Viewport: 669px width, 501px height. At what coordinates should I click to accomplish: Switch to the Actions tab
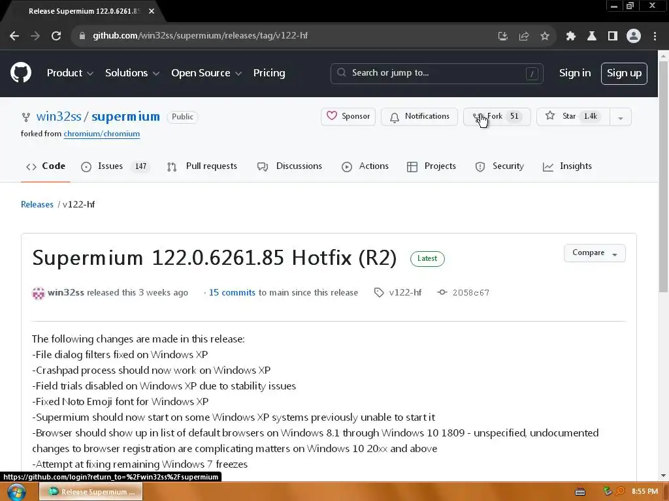(x=365, y=166)
